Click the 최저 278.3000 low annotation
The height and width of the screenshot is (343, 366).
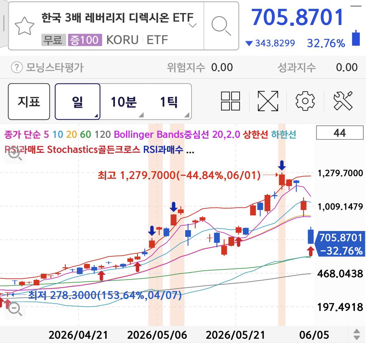[x=105, y=295]
